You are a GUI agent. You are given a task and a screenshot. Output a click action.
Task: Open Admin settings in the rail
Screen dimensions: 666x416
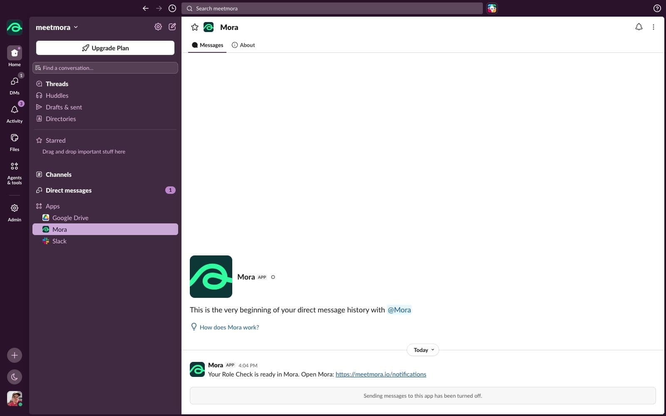pos(15,212)
